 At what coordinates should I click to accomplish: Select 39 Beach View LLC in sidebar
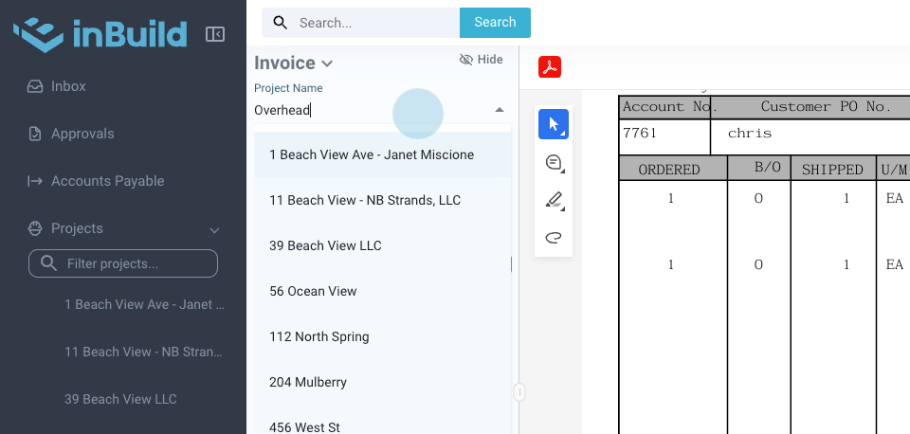click(120, 399)
